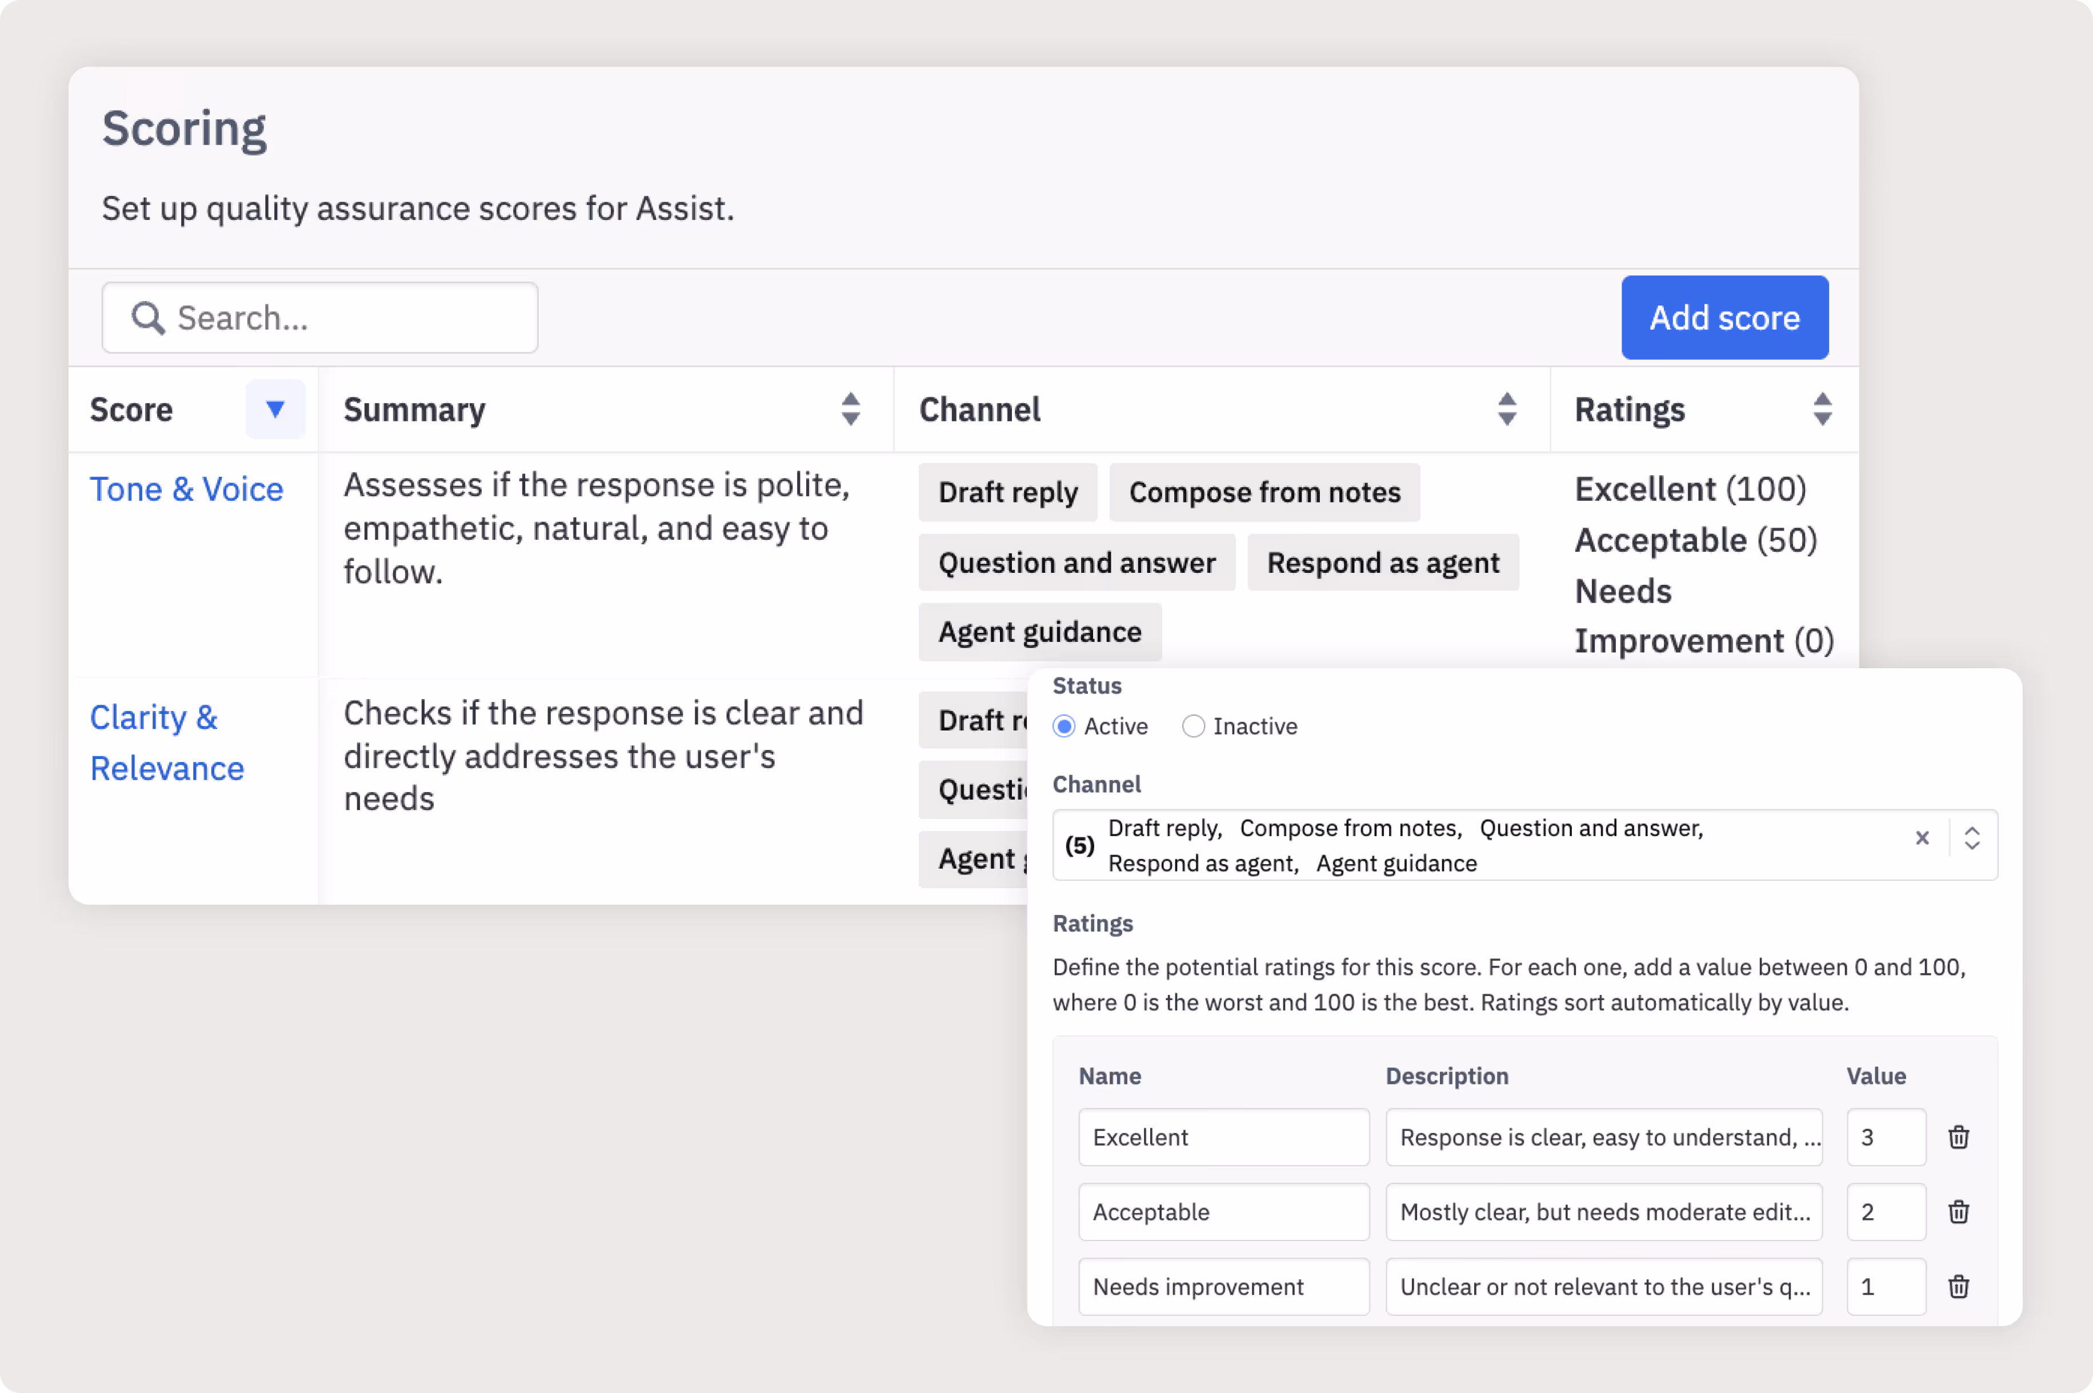Click Question and answer tag in Tone row
The height and width of the screenshot is (1393, 2093).
(x=1076, y=563)
